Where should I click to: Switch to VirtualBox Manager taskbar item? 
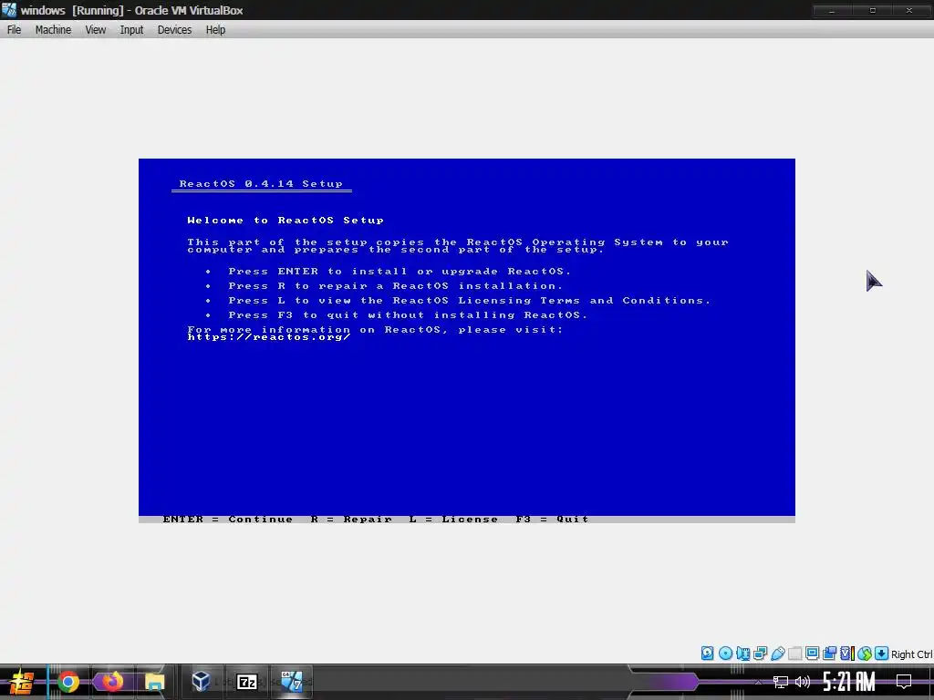point(201,682)
